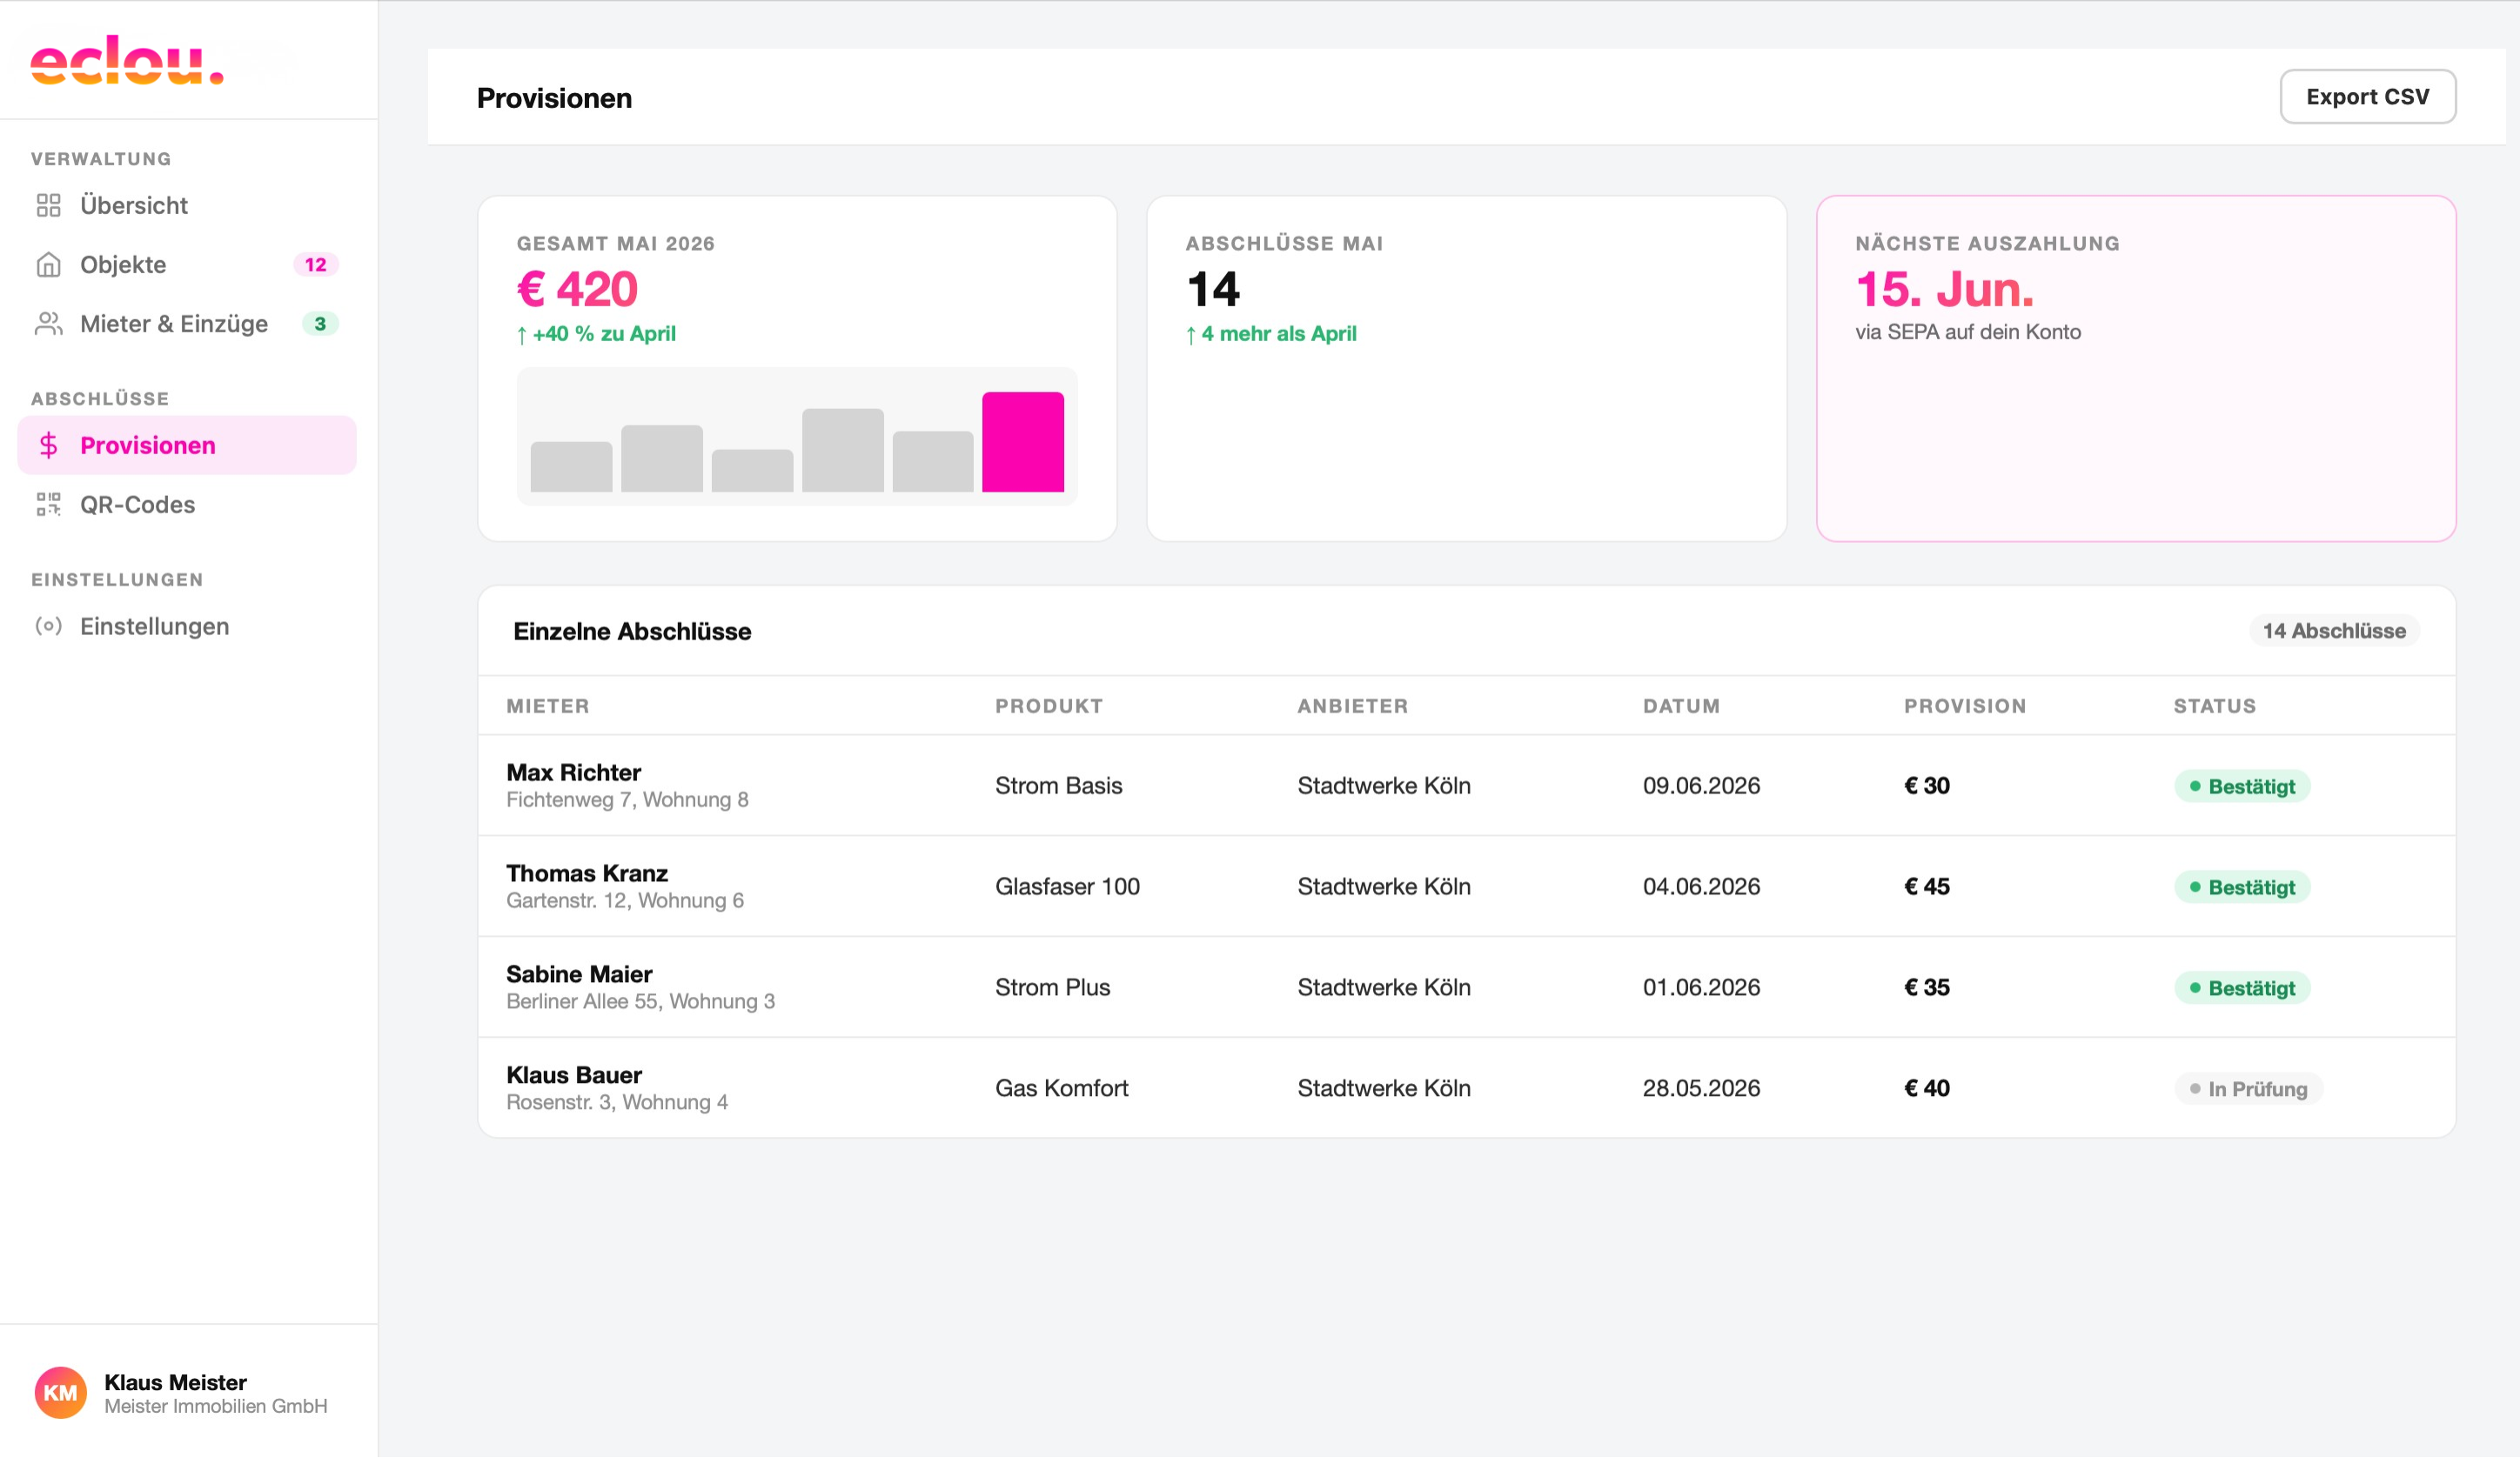Click the date 09.06.2026
Image resolution: width=2520 pixels, height=1458 pixels.
1701,785
